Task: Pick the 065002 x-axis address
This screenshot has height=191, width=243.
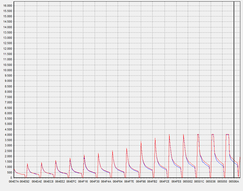Action: pos(188,182)
